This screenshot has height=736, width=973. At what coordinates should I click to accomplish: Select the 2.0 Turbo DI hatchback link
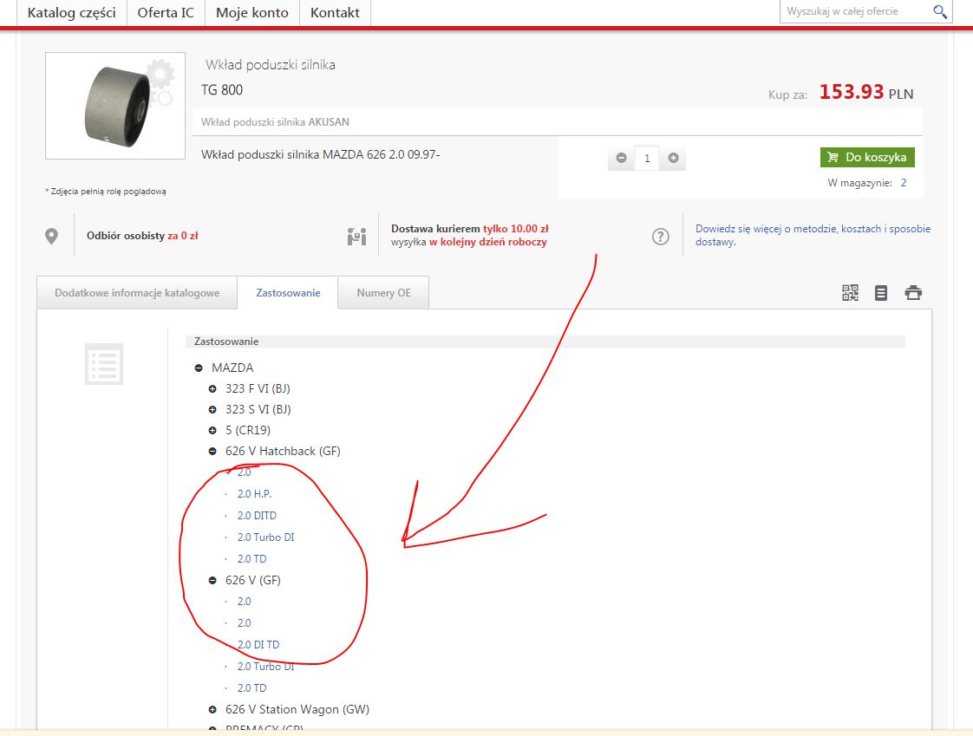[265, 537]
